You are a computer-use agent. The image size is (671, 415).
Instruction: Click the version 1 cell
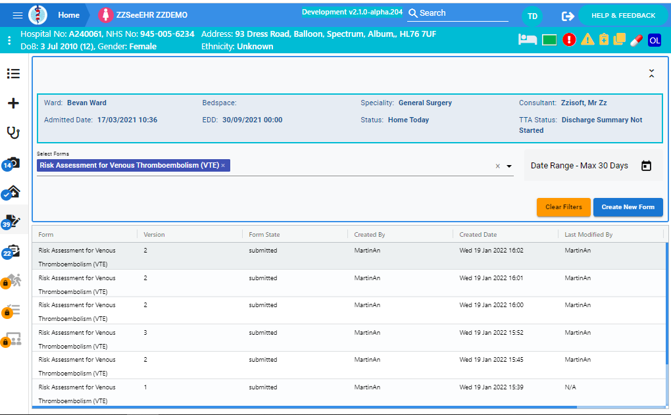(x=145, y=387)
